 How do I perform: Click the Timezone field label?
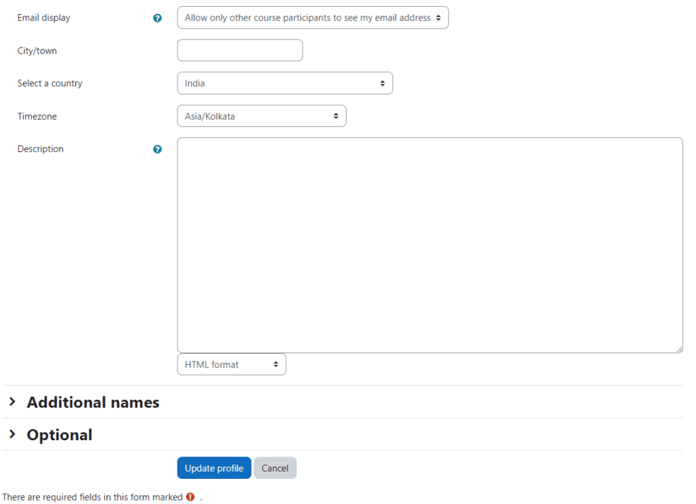click(x=37, y=117)
